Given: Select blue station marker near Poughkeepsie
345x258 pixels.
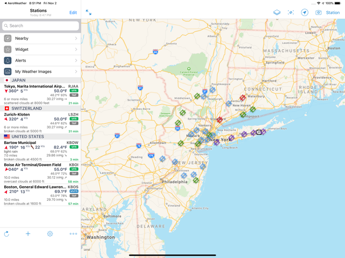Looking at the screenshot, I should click(212, 89).
